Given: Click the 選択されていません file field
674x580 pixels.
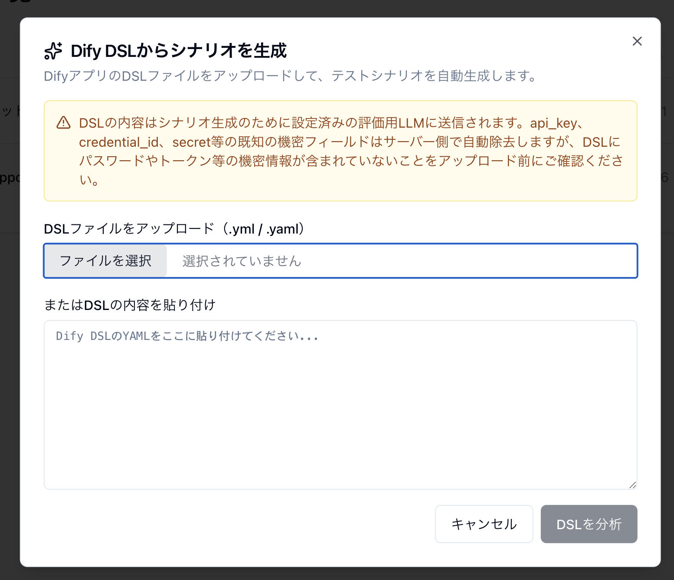Looking at the screenshot, I should [241, 260].
